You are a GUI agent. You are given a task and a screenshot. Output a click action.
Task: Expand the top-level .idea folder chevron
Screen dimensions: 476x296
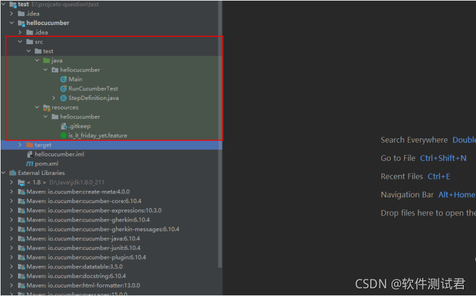pyautogui.click(x=12, y=13)
